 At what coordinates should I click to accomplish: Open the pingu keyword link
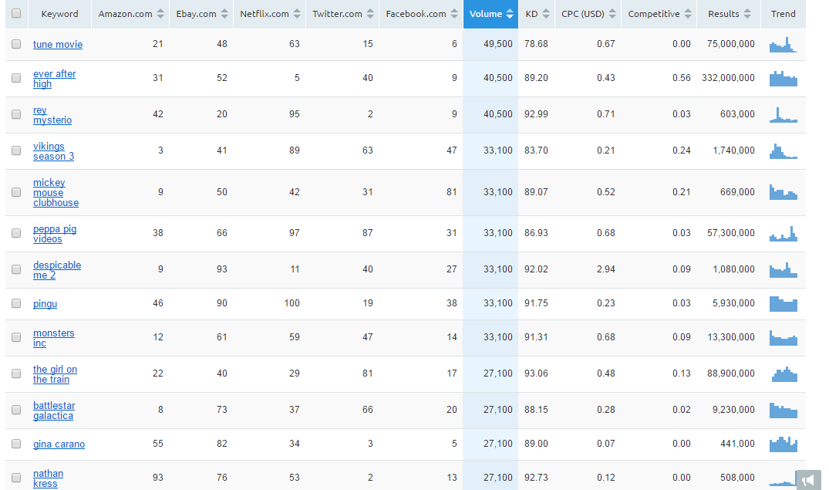[45, 304]
